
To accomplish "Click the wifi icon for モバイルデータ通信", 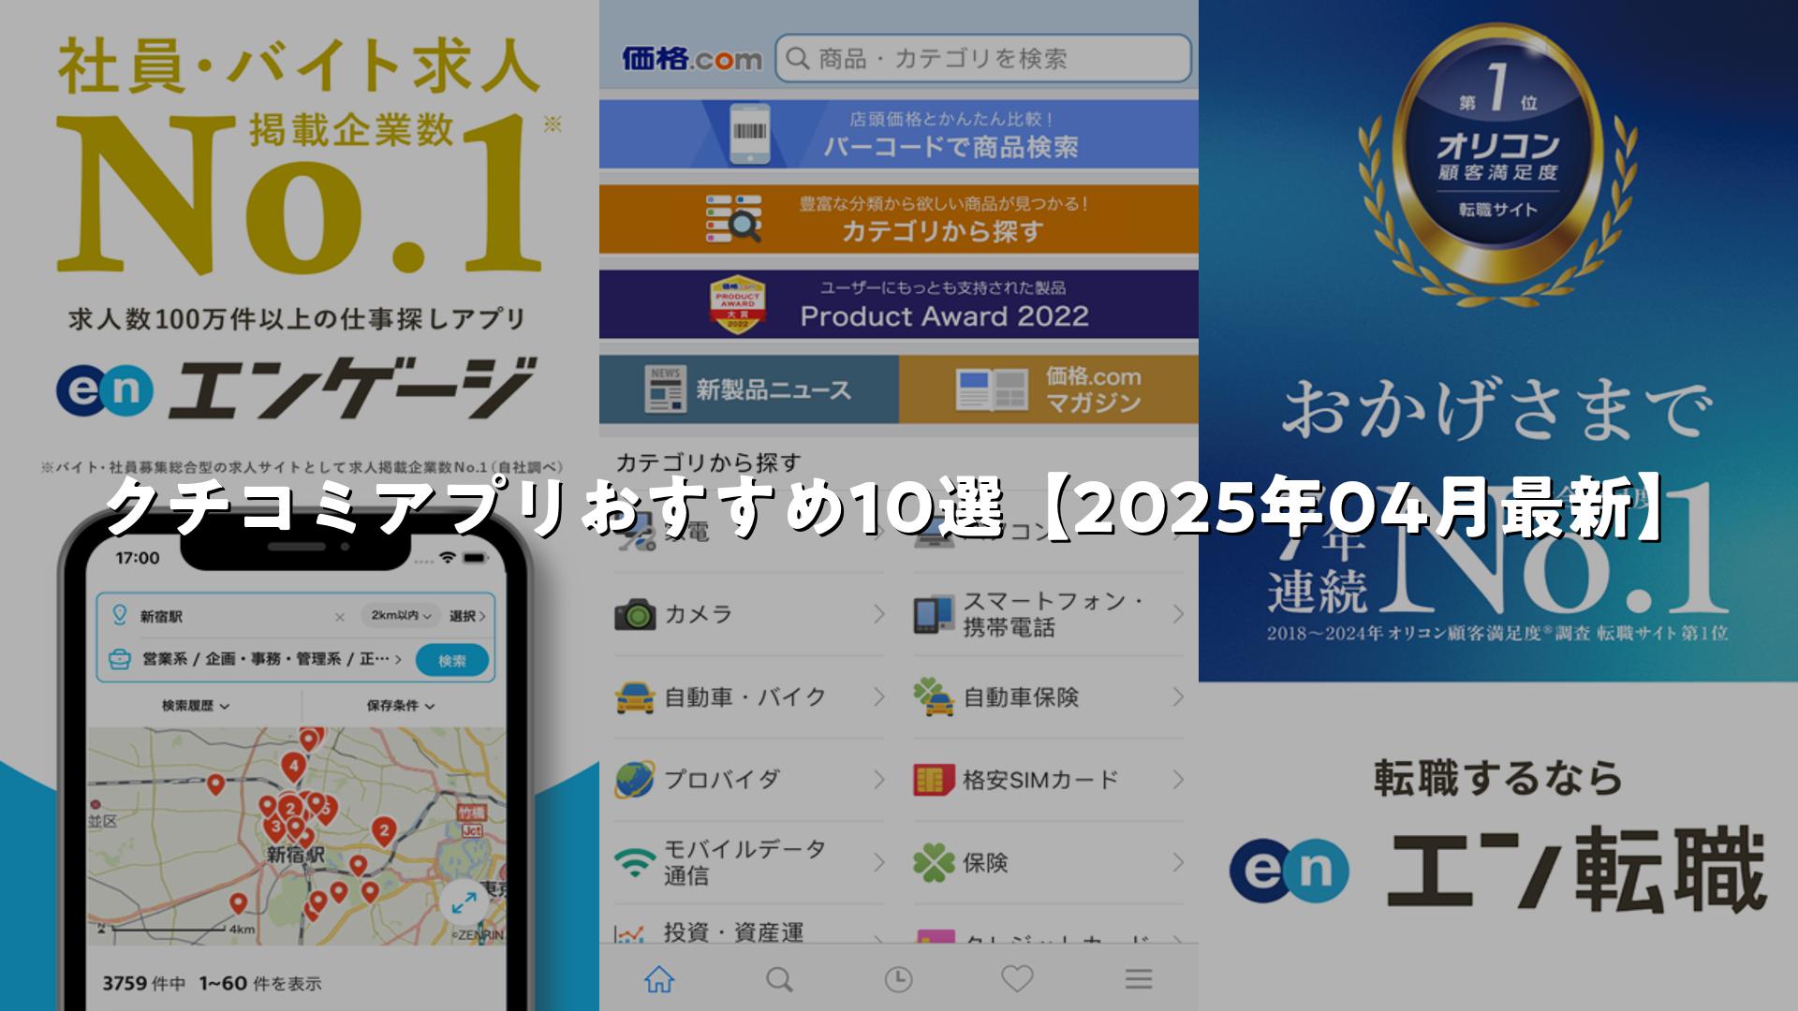I will (636, 862).
